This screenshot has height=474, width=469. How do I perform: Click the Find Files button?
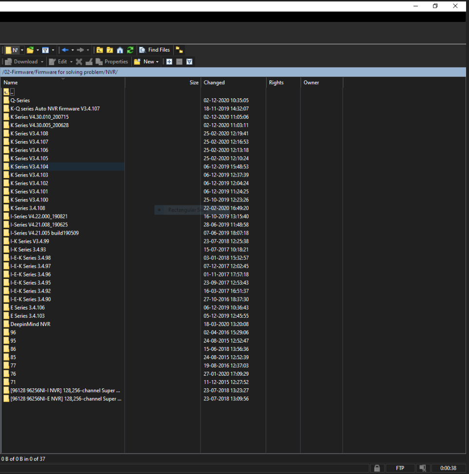pyautogui.click(x=155, y=50)
